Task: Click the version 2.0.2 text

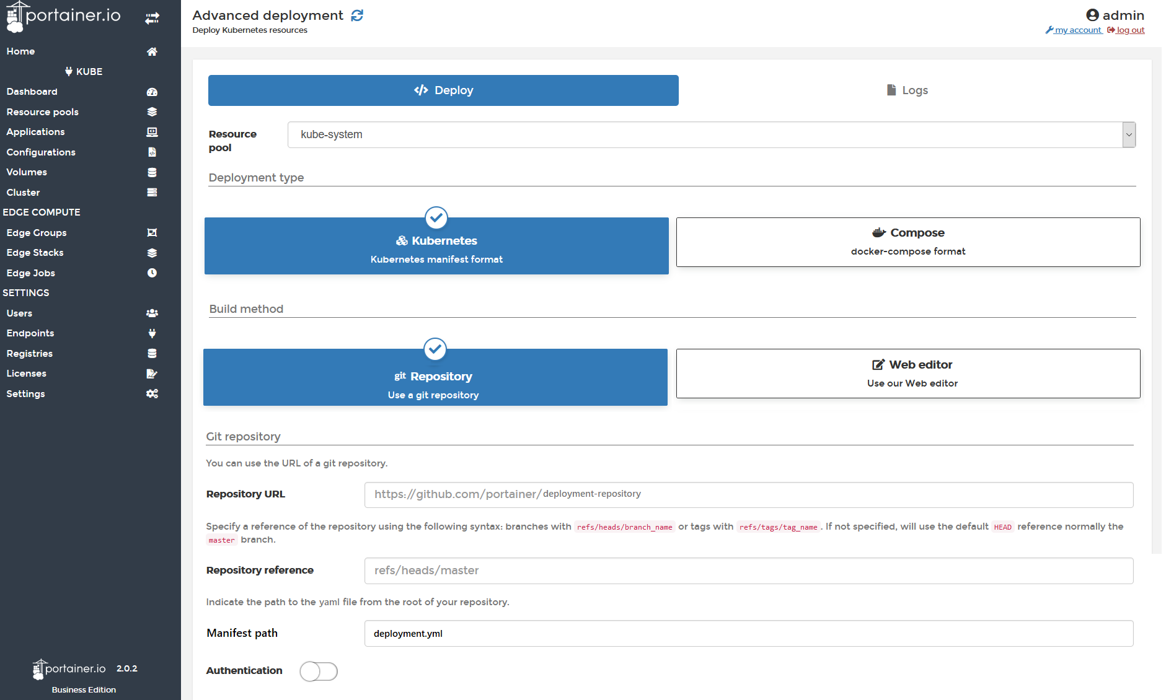Action: [127, 668]
